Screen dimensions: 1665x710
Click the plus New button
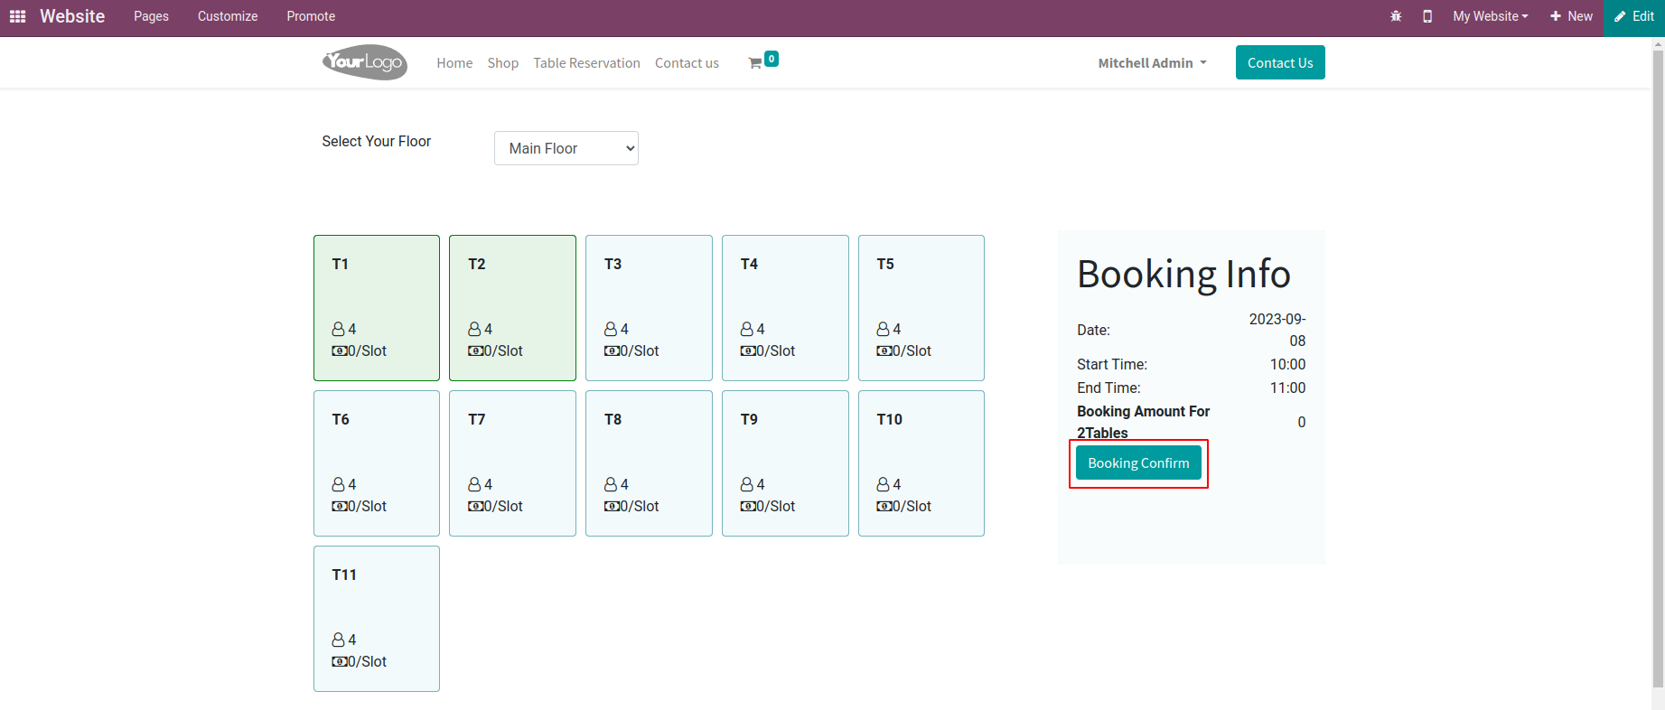1571,16
